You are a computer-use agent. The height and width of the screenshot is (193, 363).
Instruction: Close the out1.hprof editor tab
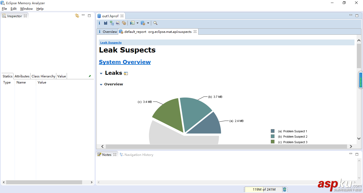pyautogui.click(x=122, y=16)
